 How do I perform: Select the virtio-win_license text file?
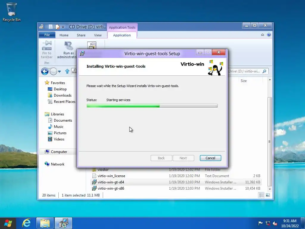pos(111,176)
